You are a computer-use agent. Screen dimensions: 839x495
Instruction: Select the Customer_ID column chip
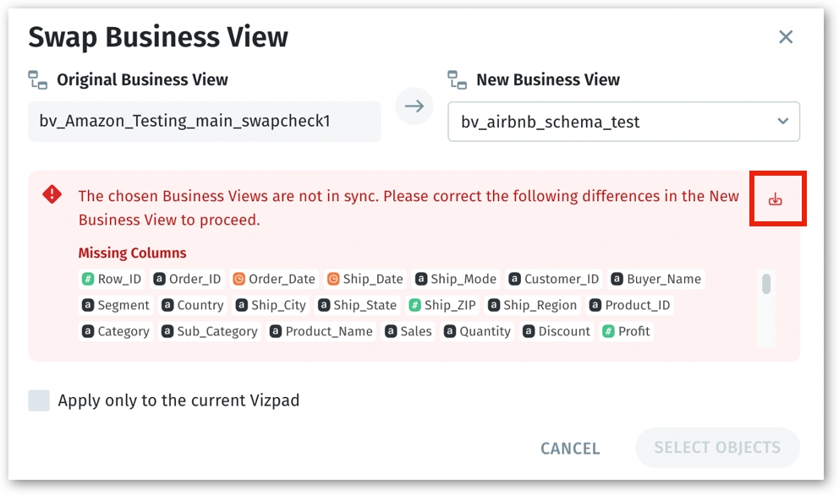point(554,279)
